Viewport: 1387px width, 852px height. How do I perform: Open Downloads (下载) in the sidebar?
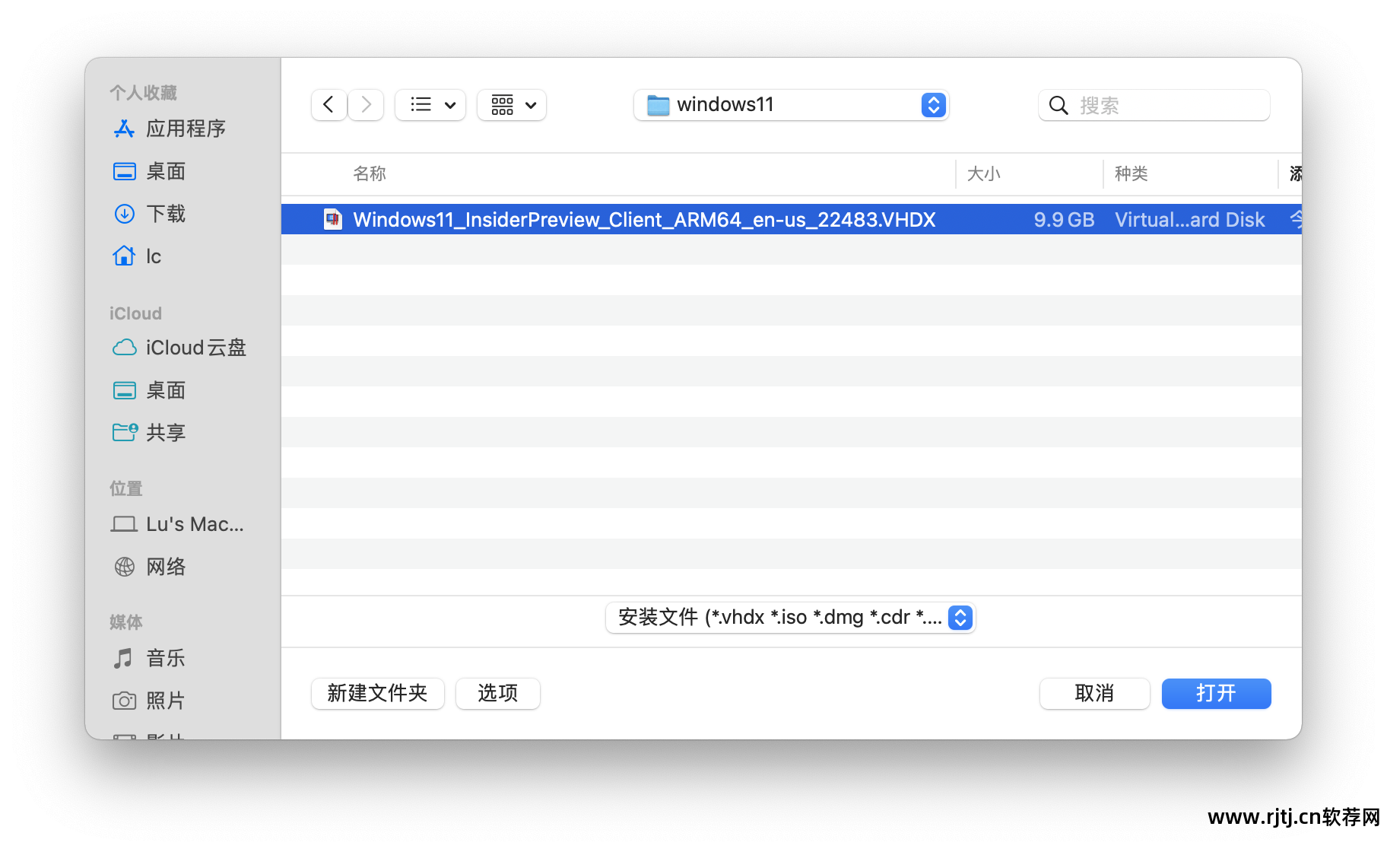(x=150, y=214)
